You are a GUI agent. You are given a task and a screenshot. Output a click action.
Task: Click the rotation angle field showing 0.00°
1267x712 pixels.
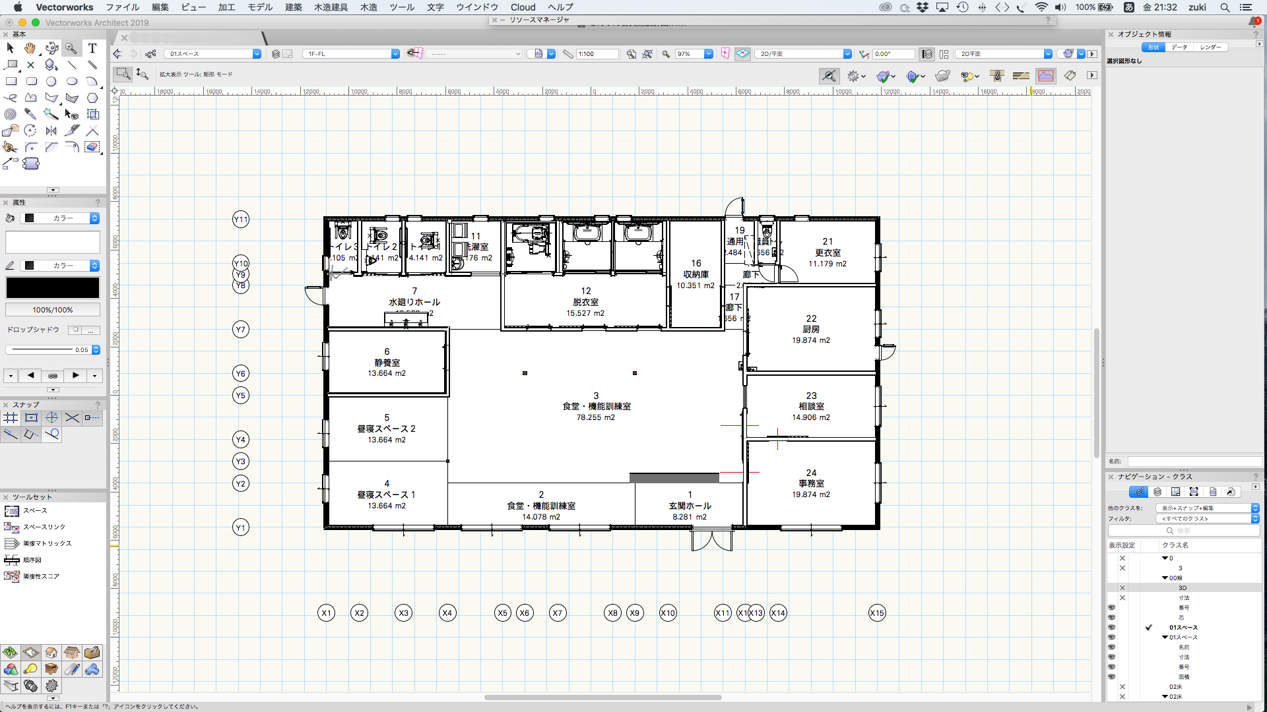pyautogui.click(x=893, y=54)
